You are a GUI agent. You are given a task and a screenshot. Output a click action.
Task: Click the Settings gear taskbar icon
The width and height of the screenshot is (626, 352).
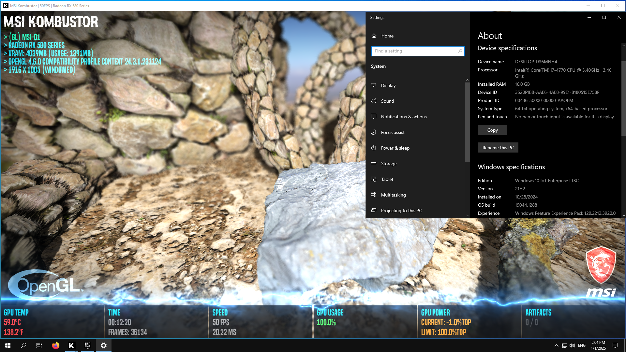(104, 345)
